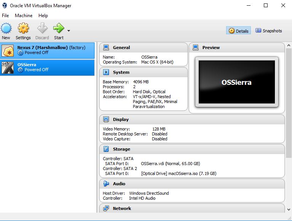Click the details pane scroll up arrow

289,45
